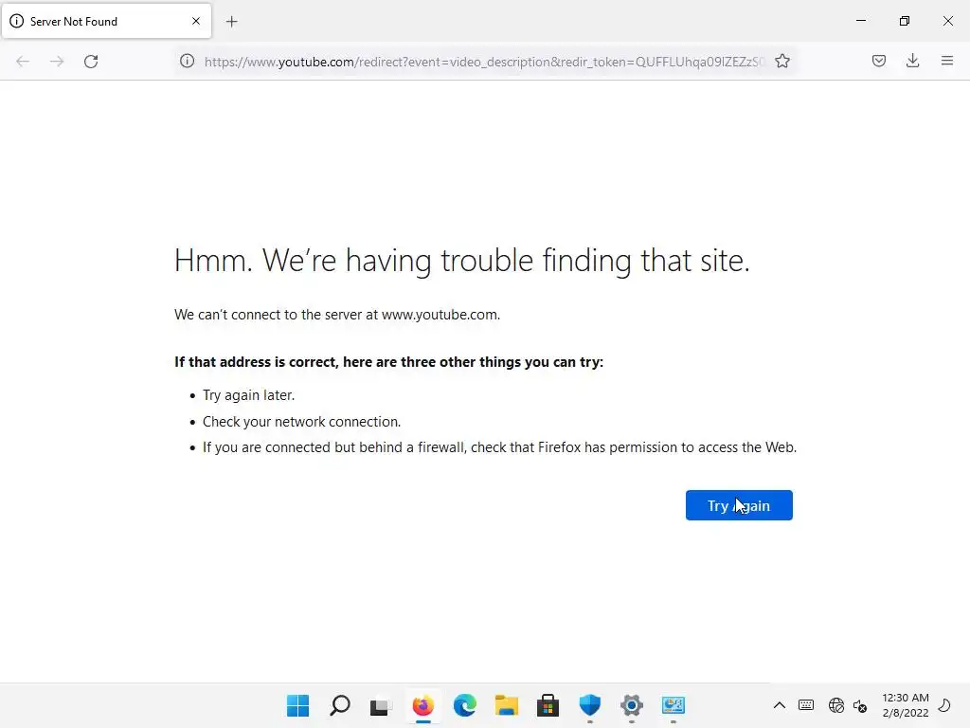Open Windows Security shield on taskbar
This screenshot has height=728, width=970.
coord(589,705)
